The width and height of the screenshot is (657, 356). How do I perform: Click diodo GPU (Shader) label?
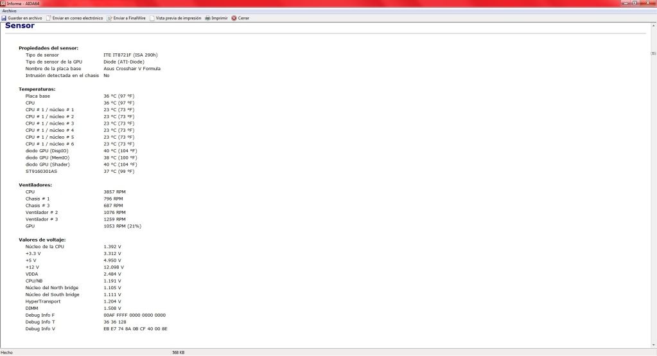coord(48,165)
